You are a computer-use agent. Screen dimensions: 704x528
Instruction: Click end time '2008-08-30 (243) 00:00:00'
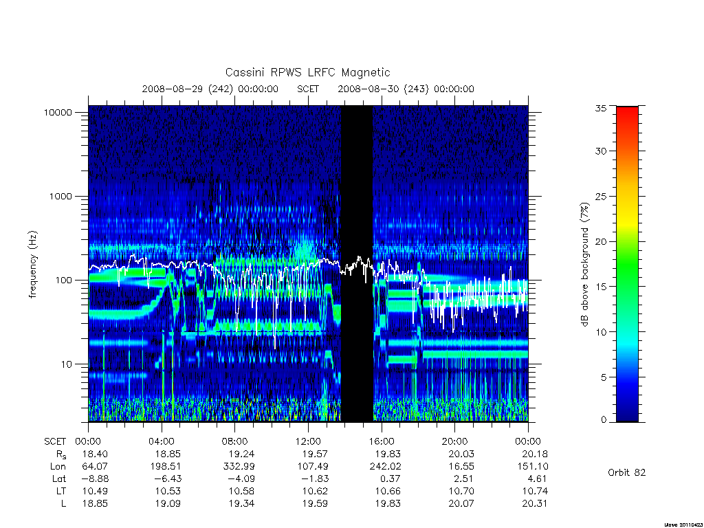click(406, 89)
